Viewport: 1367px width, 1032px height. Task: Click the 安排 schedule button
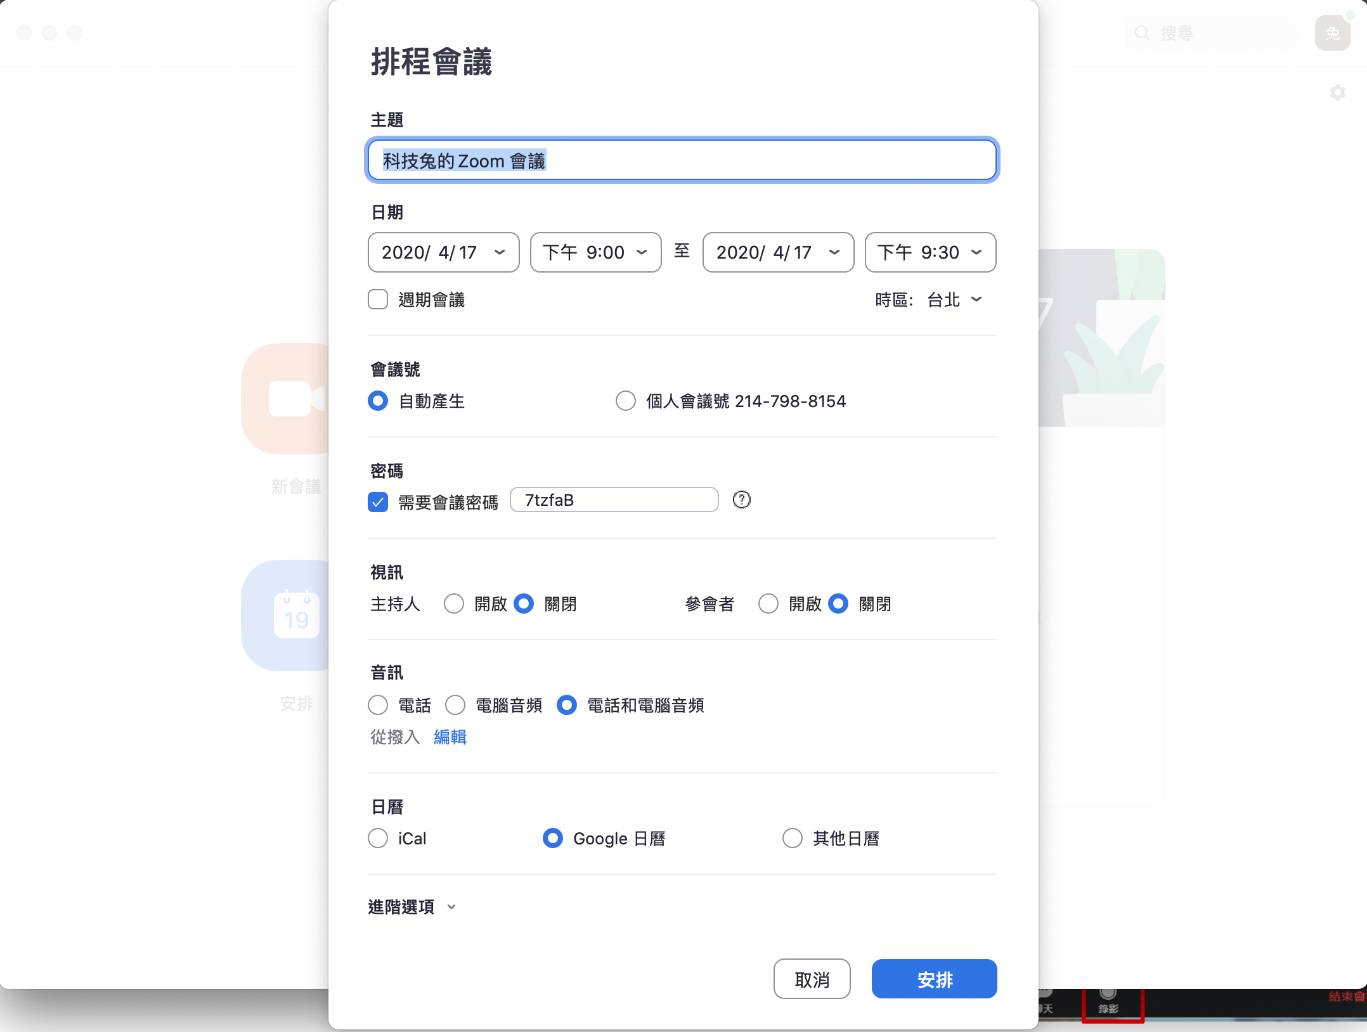935,979
